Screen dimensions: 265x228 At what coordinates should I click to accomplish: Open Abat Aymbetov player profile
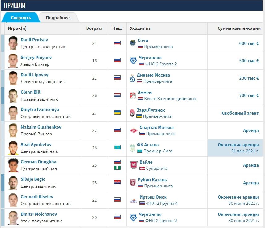coord(36,144)
